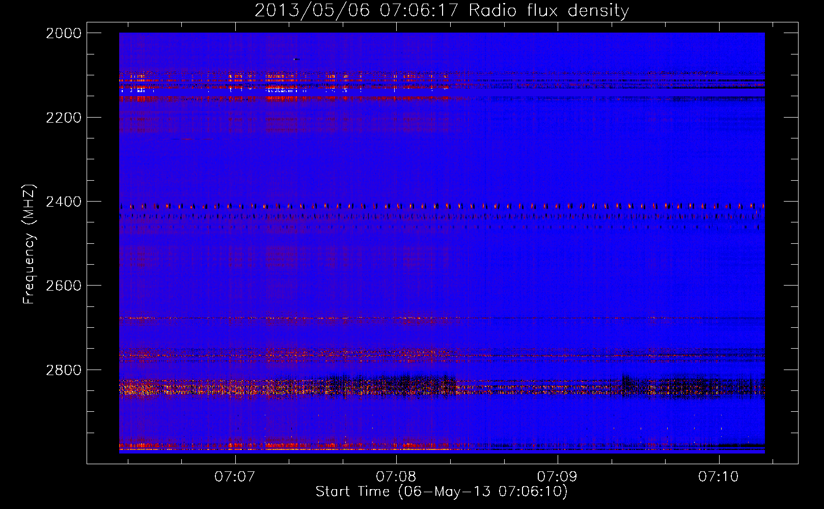The image size is (824, 509).
Task: Click the "07:08" time axis label
Action: pos(396,476)
